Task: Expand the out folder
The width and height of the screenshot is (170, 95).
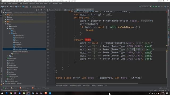Action: 6,22
